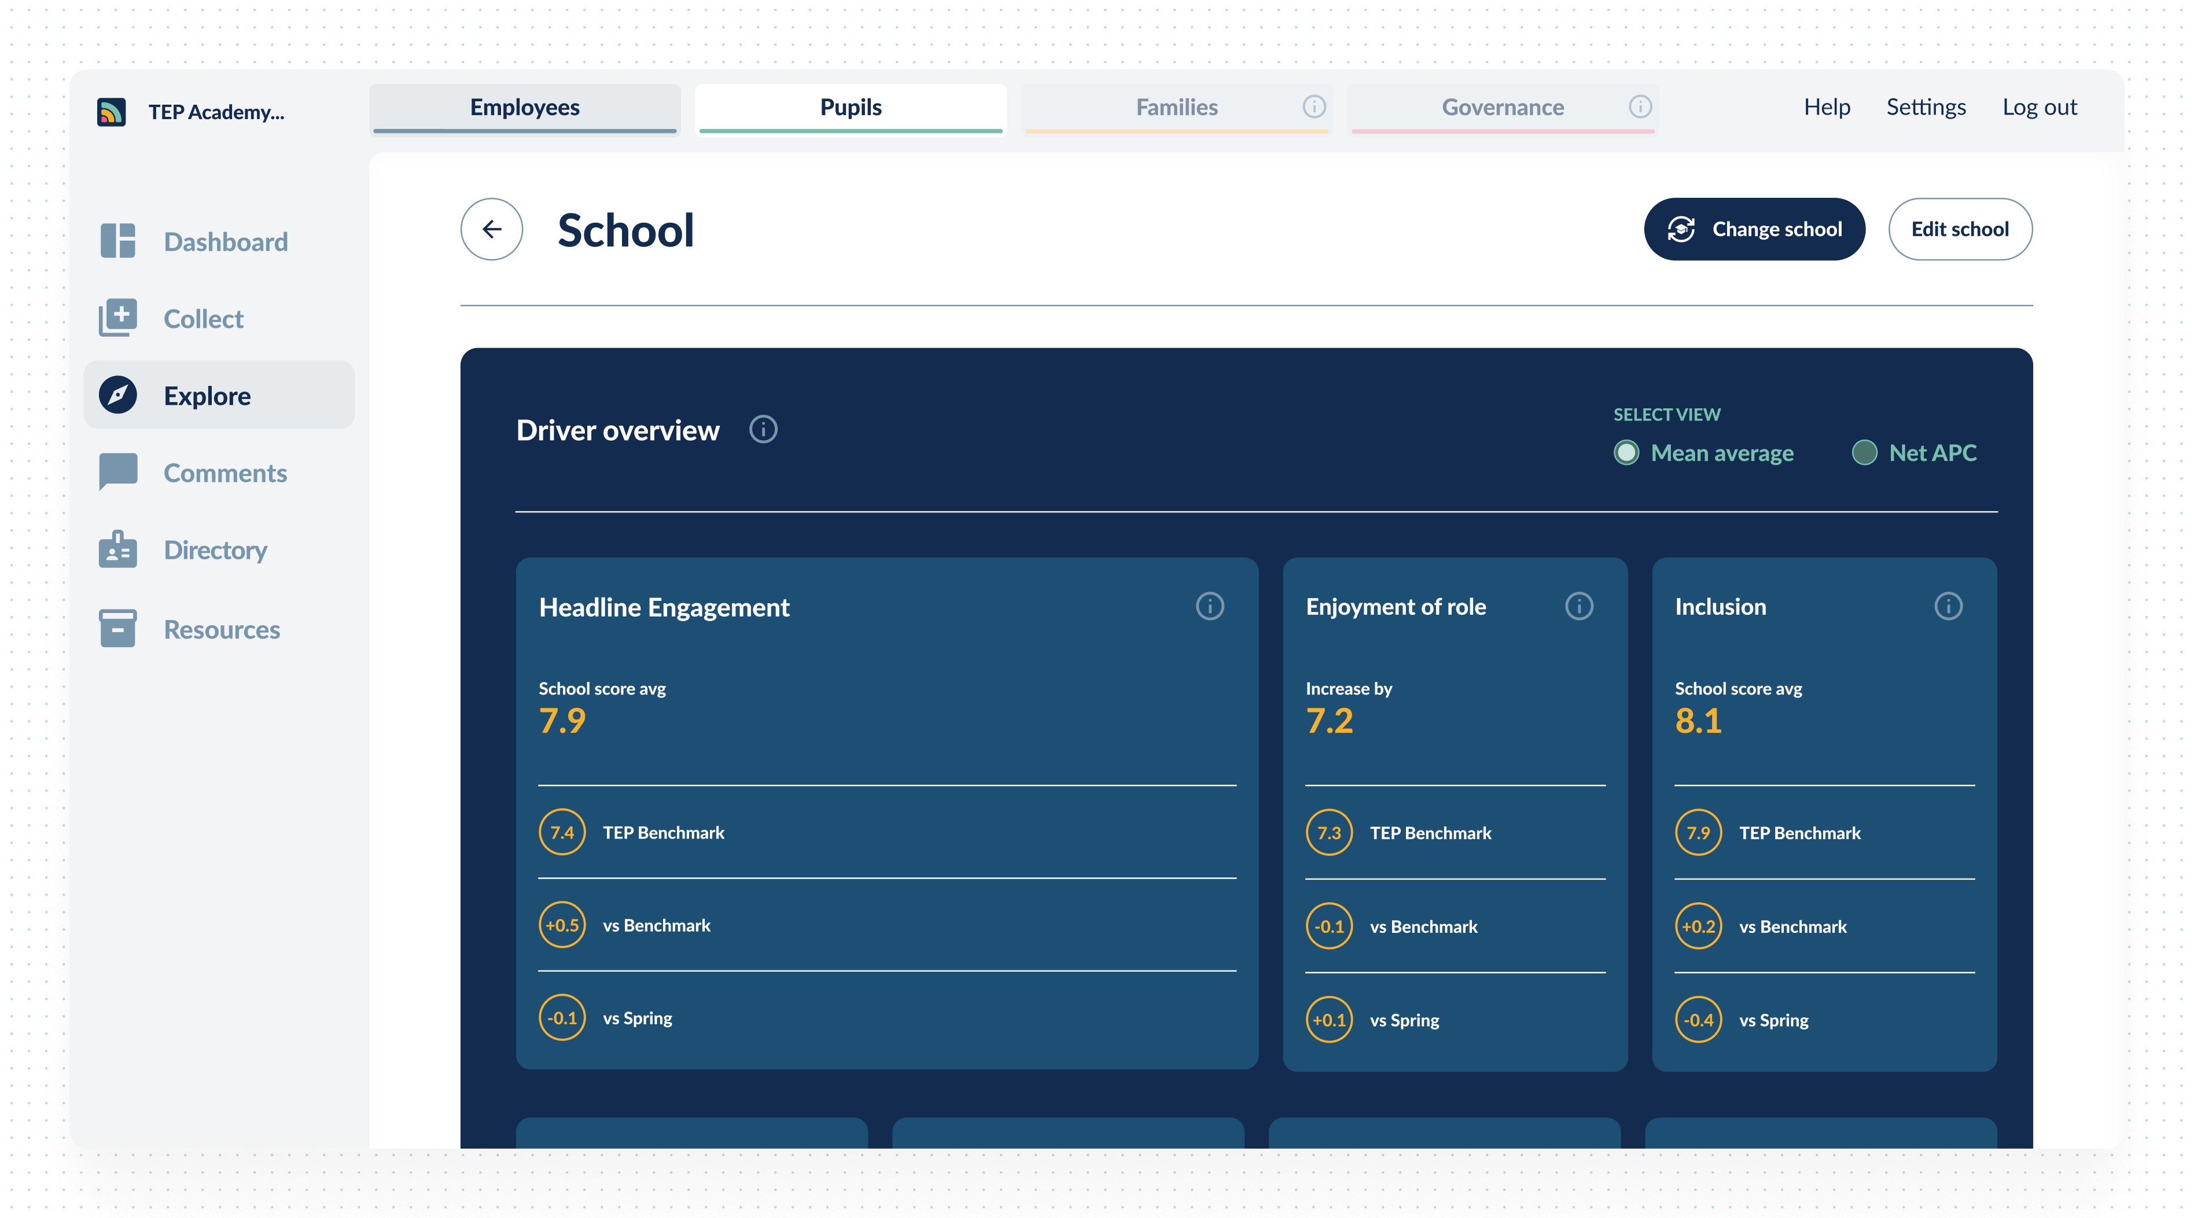Click Enjoyment of role -0.1 vs Benchmark badge

pyautogui.click(x=1330, y=926)
